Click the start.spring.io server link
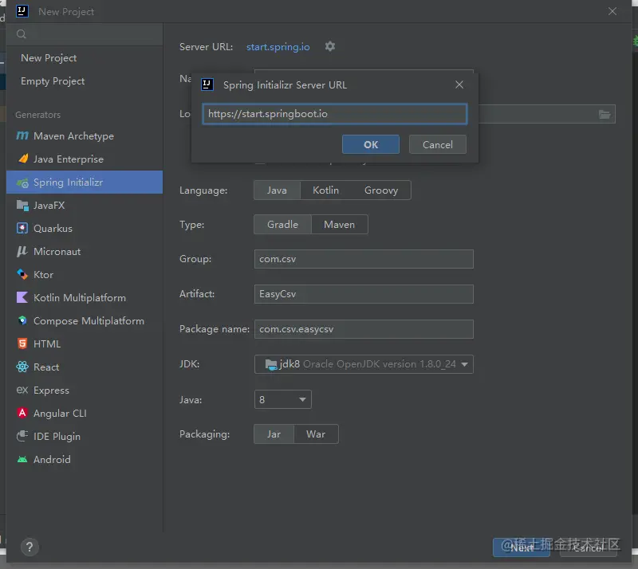This screenshot has height=569, width=638. coord(278,47)
